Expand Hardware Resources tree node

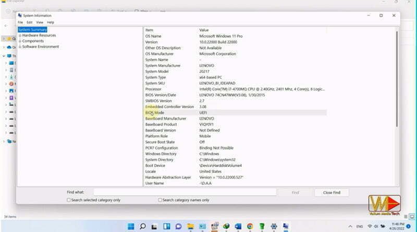20,35
